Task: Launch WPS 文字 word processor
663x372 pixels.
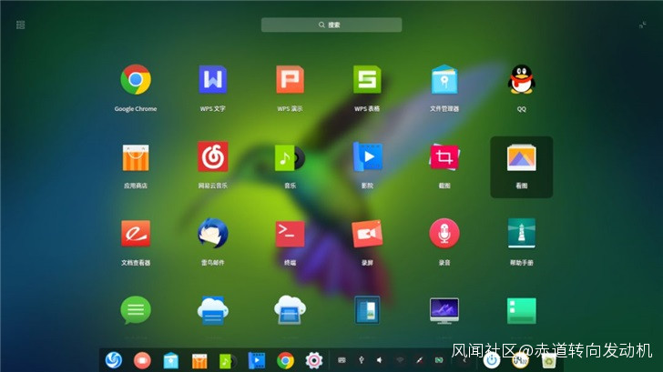Action: (x=213, y=79)
